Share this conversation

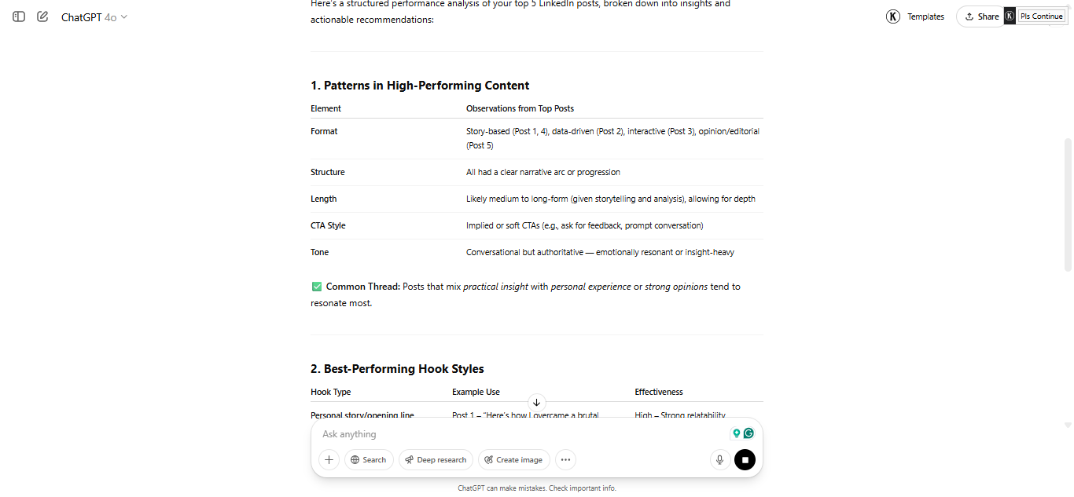(x=982, y=16)
